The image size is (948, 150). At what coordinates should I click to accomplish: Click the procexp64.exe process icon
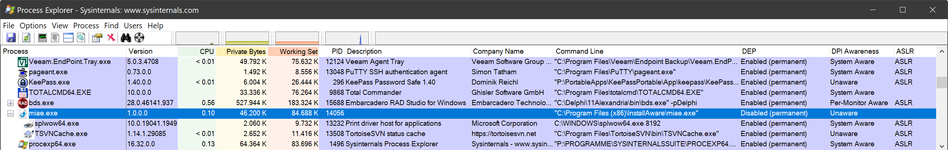[x=23, y=144]
